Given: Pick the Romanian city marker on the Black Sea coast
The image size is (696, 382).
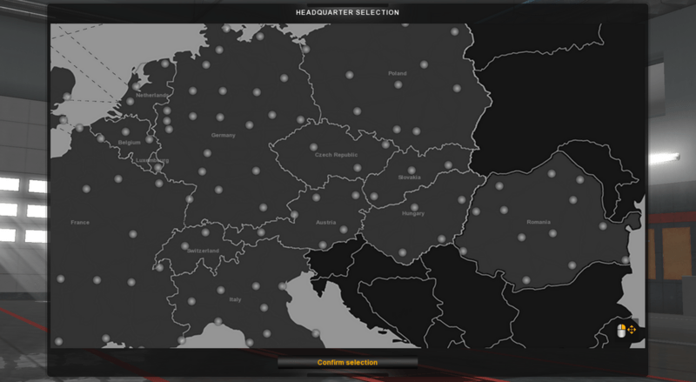Looking at the screenshot, I should pos(626,260).
